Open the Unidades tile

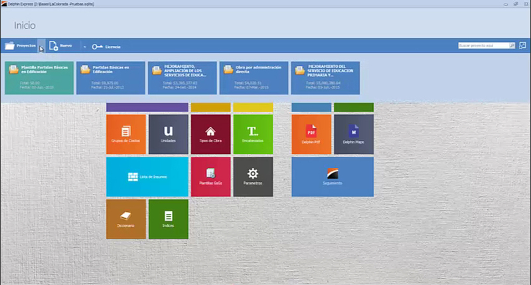click(x=168, y=134)
